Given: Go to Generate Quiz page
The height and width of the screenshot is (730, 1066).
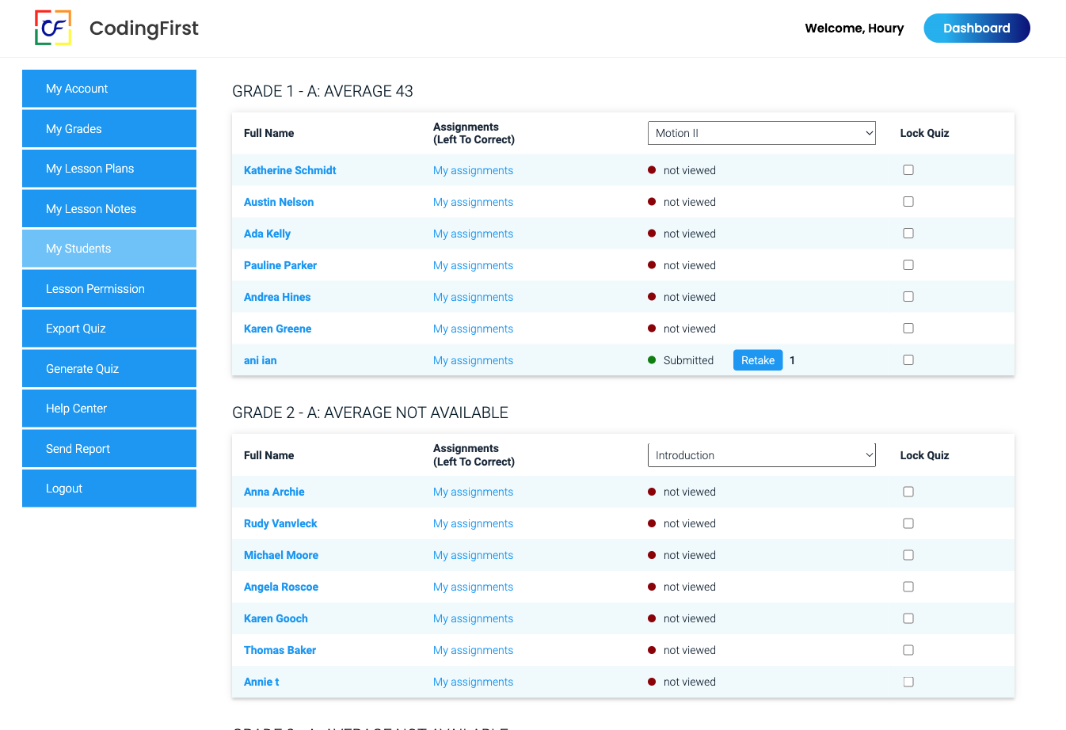Looking at the screenshot, I should (109, 369).
